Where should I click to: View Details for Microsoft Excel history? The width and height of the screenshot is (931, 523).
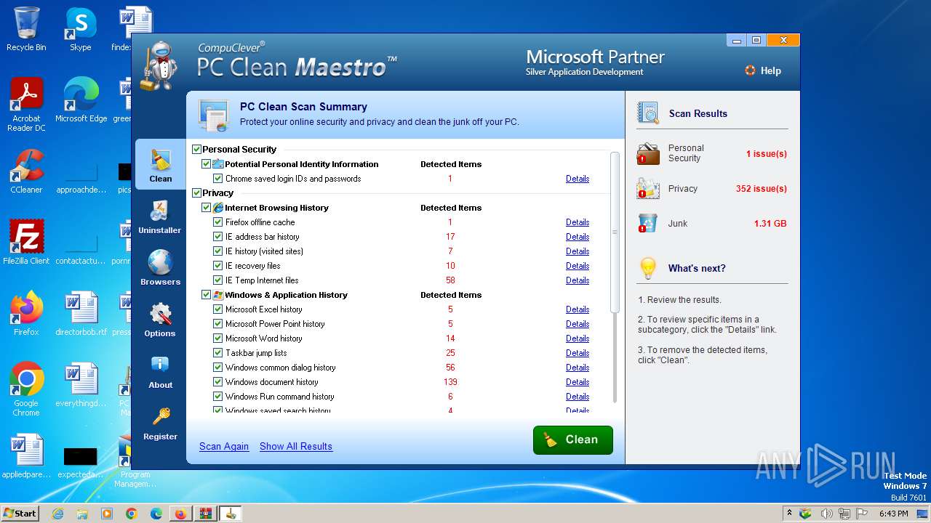(578, 309)
